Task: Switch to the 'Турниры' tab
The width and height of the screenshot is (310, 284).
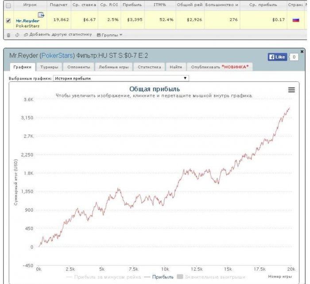Action: [x=49, y=67]
